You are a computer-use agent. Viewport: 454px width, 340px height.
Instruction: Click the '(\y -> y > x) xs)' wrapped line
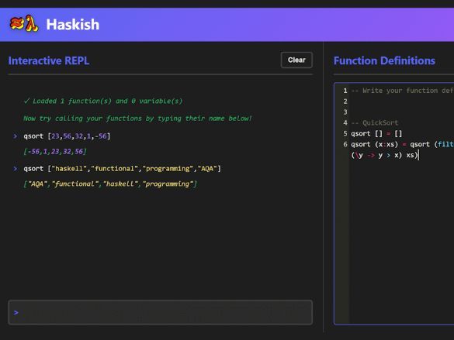384,155
